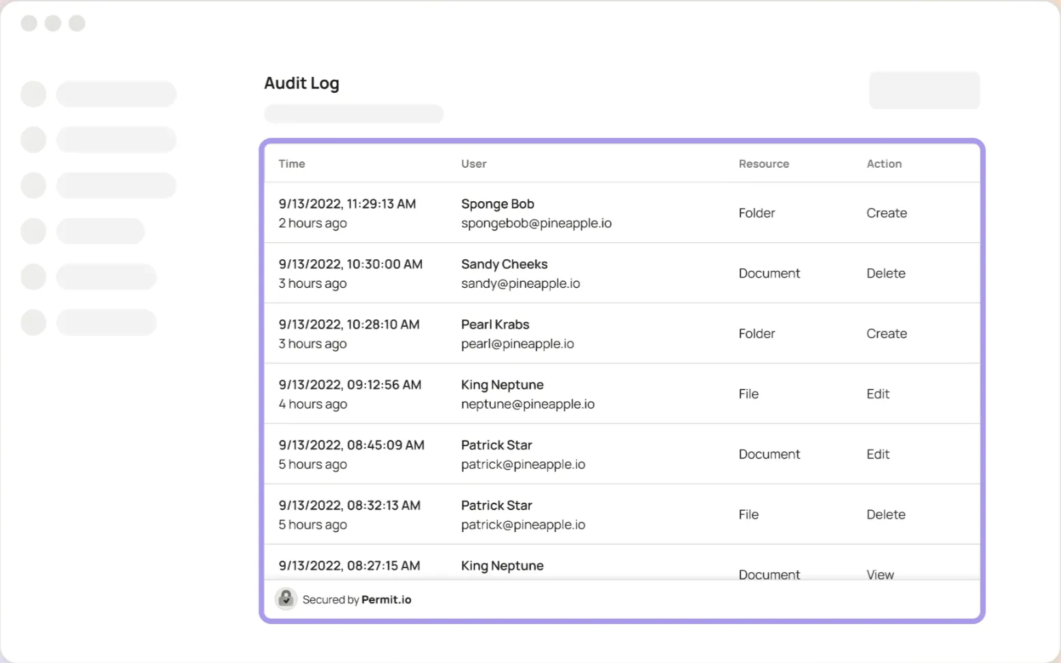Click the placeholder button right of Audit Log

coord(924,90)
